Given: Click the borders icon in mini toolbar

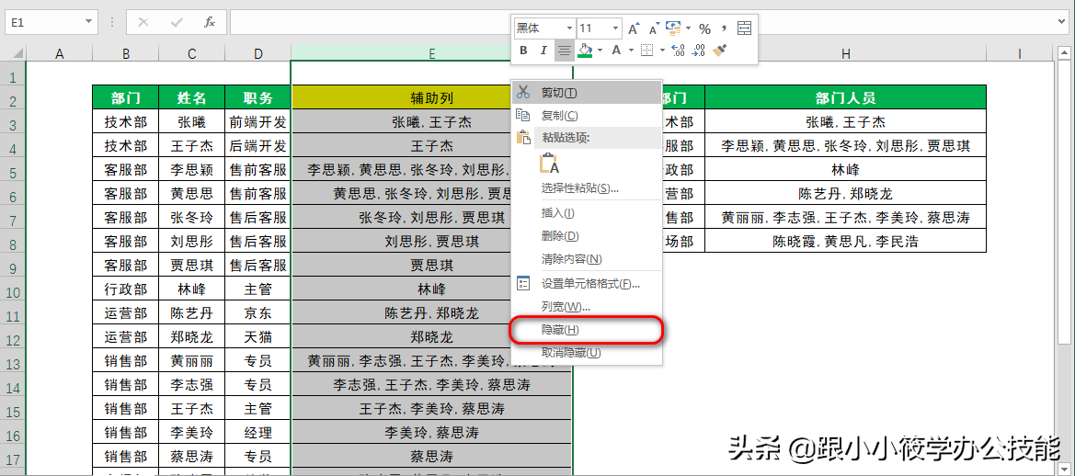Looking at the screenshot, I should pyautogui.click(x=646, y=50).
